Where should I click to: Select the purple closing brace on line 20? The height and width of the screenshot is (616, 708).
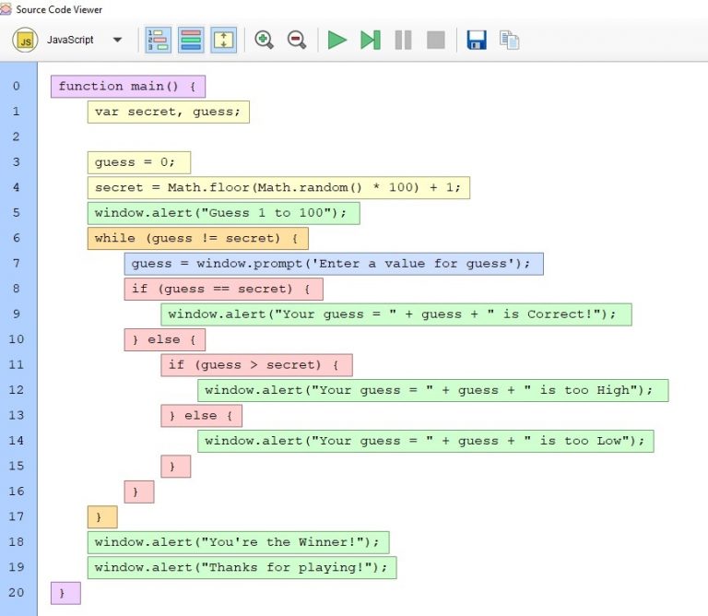[66, 593]
